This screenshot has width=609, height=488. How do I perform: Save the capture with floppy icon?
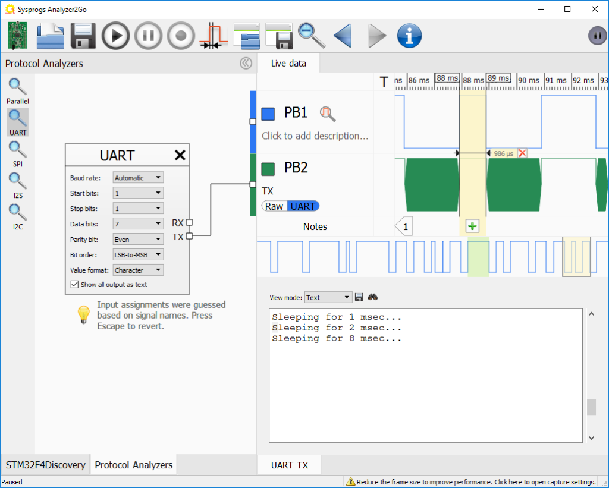(x=83, y=36)
